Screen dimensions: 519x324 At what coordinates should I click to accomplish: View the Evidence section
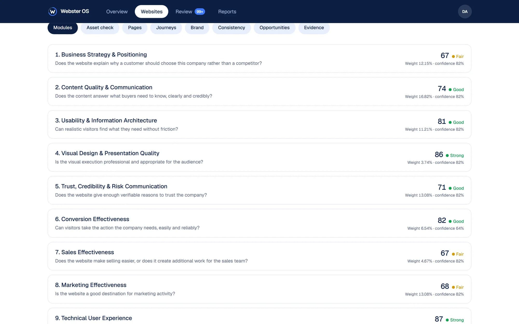coord(314,27)
